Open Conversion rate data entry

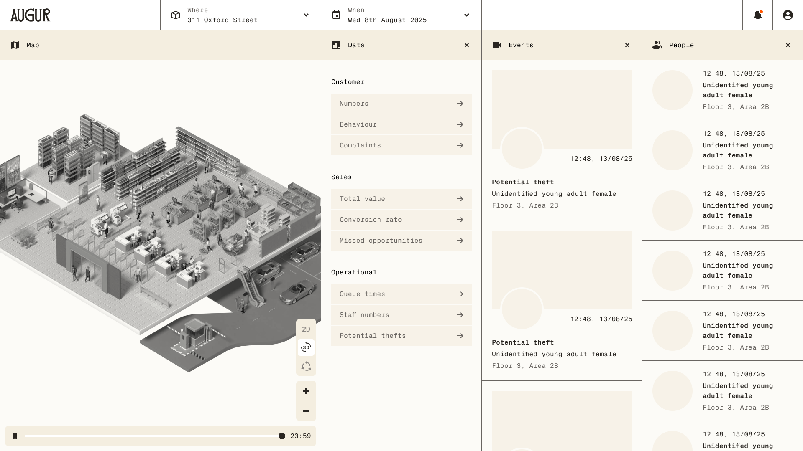[x=401, y=220]
